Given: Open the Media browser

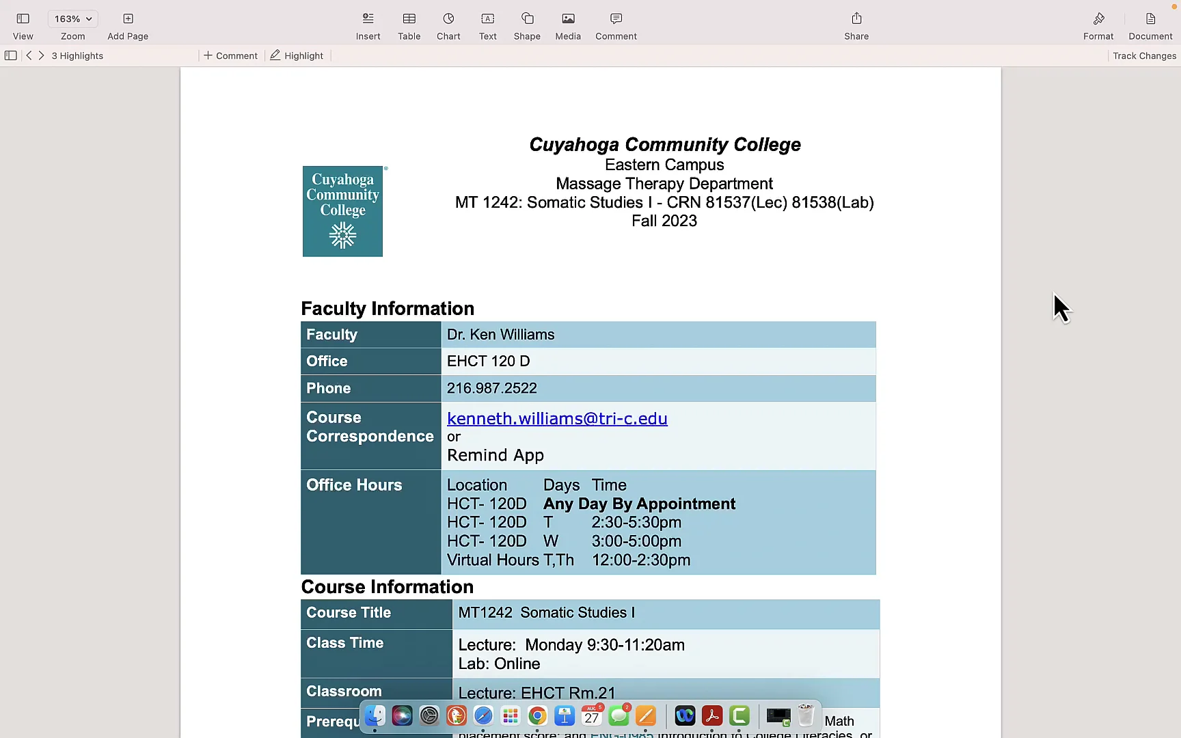Looking at the screenshot, I should tap(567, 25).
